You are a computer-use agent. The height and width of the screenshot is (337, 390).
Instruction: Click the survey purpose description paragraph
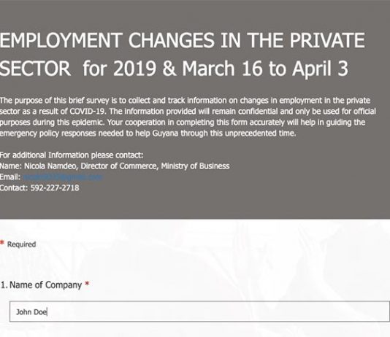pos(188,117)
